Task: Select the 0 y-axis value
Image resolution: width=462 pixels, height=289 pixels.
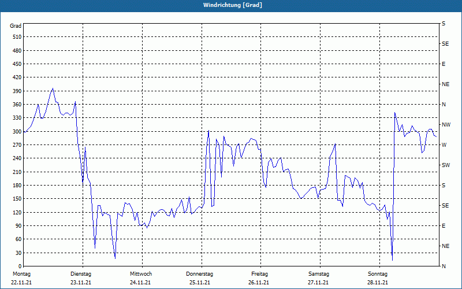Action: click(x=20, y=266)
